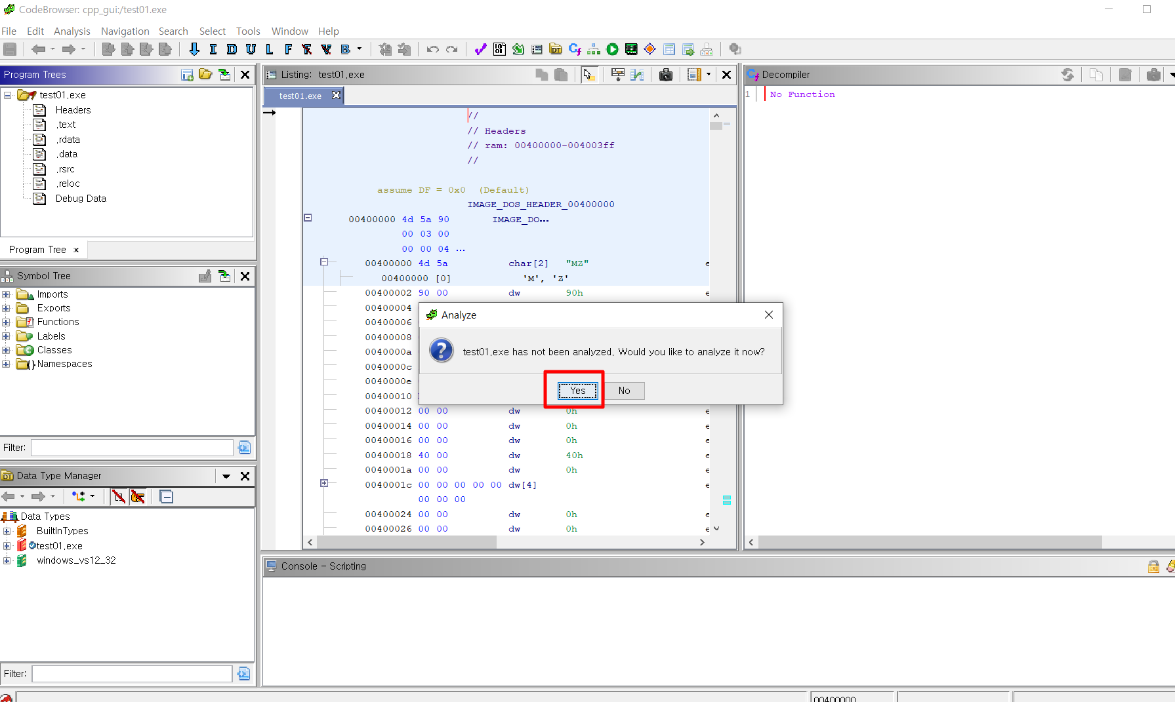The image size is (1175, 702).
Task: Expand the Imports node in Symbol Tree
Action: click(x=7, y=294)
